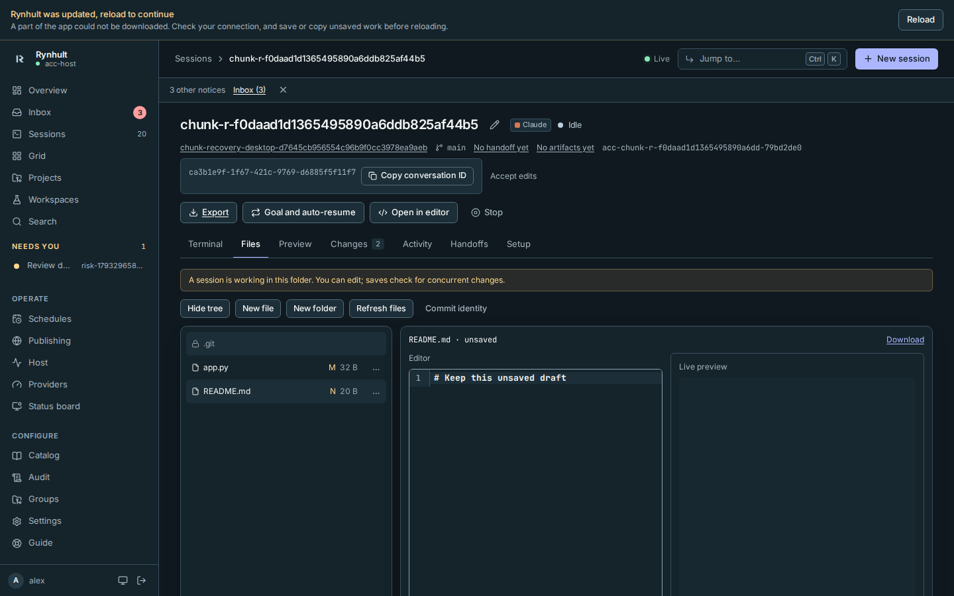The image size is (954, 596).
Task: Click the Inbox (3) notices link
Action: (249, 90)
